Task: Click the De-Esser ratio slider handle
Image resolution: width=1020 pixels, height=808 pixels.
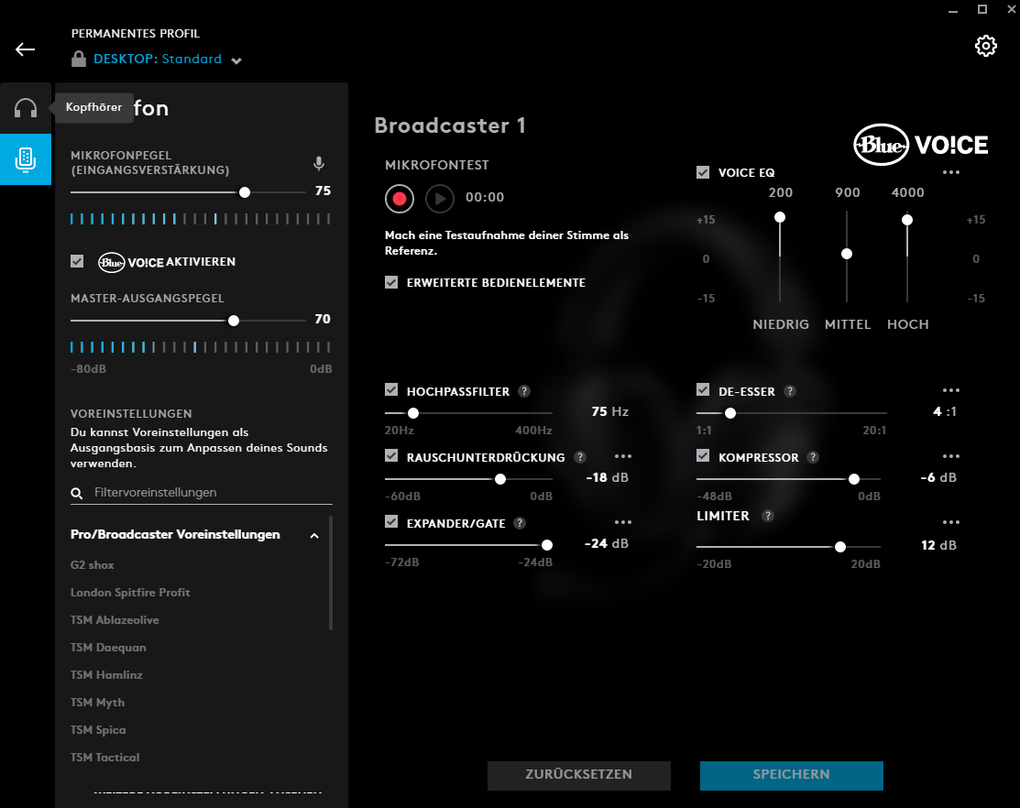Action: (730, 413)
